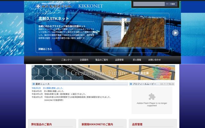Click the 平成30年3月 求人情報を掲載しました news row
This screenshot has width=205, height=128.
48,91
